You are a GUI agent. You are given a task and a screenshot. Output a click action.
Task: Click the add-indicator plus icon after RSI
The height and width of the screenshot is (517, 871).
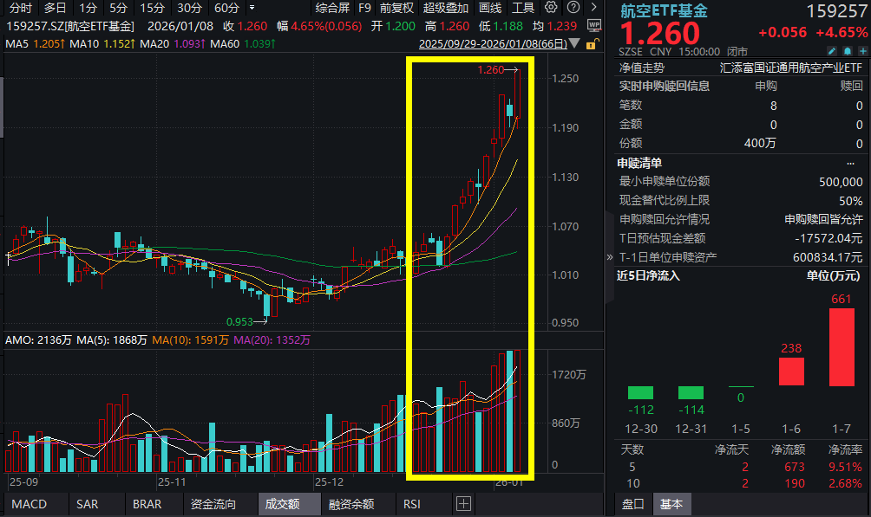[x=463, y=504]
